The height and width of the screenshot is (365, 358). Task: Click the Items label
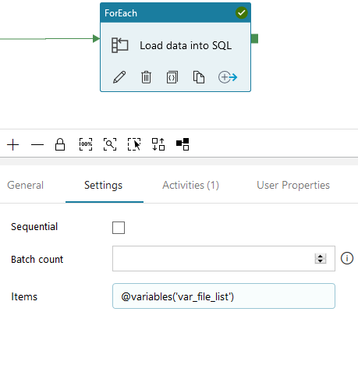pyautogui.click(x=24, y=296)
